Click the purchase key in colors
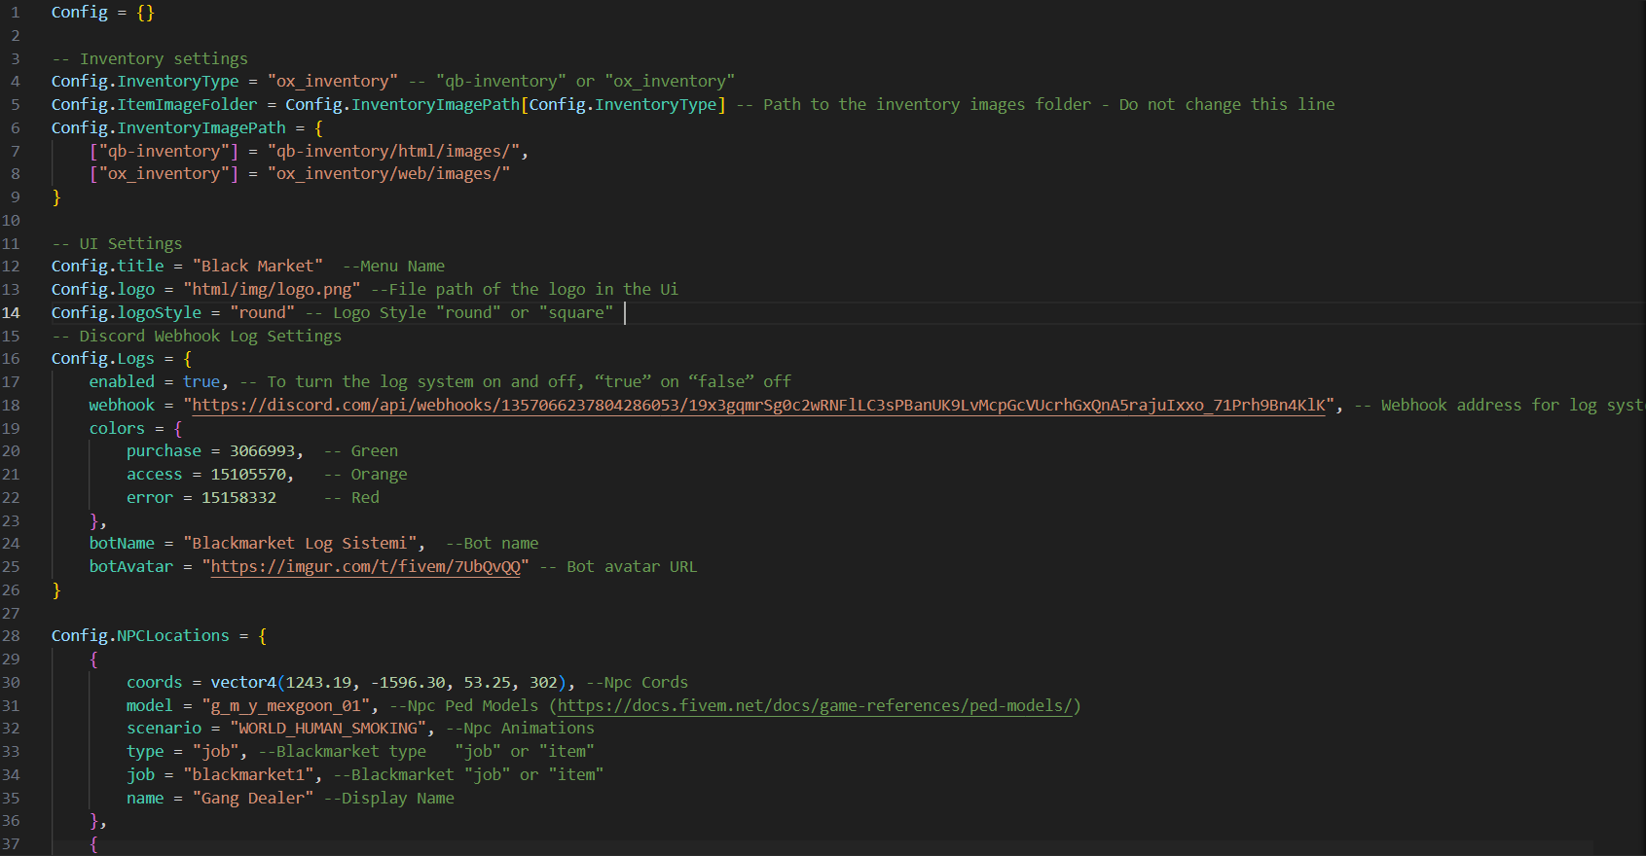 (164, 450)
